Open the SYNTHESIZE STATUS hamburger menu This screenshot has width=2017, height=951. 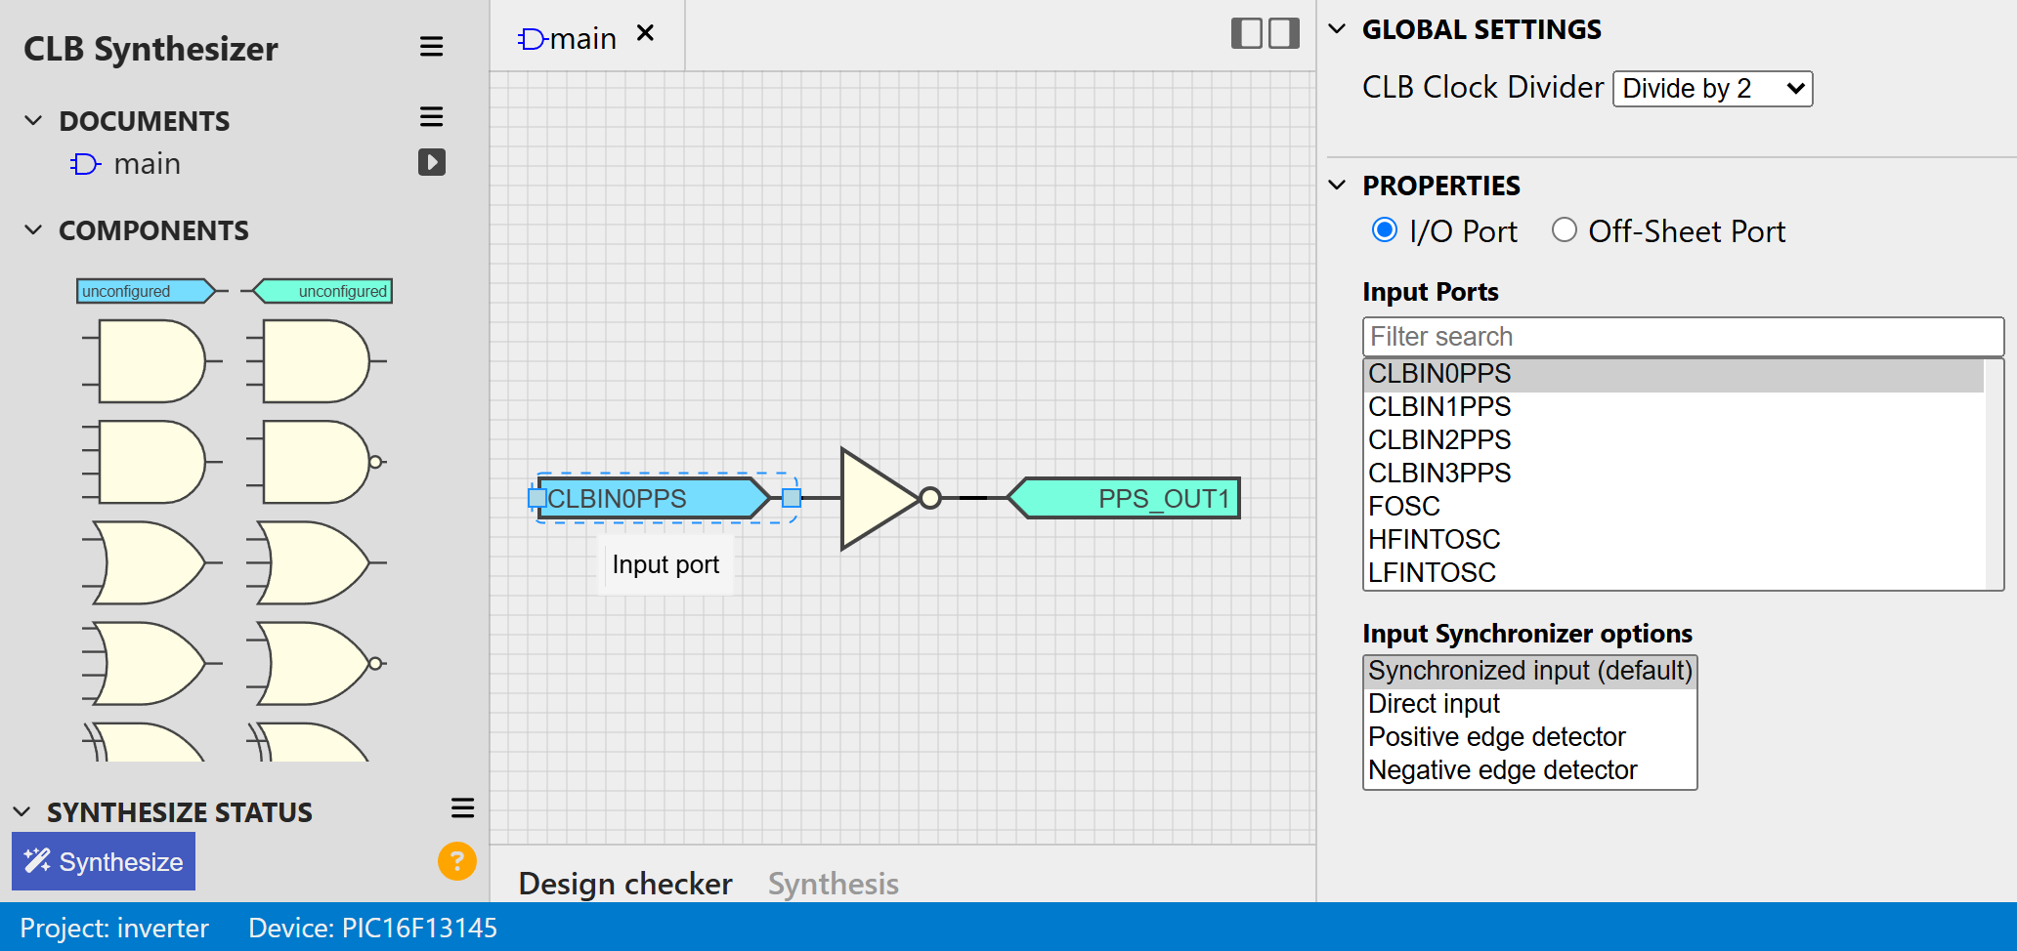(462, 808)
